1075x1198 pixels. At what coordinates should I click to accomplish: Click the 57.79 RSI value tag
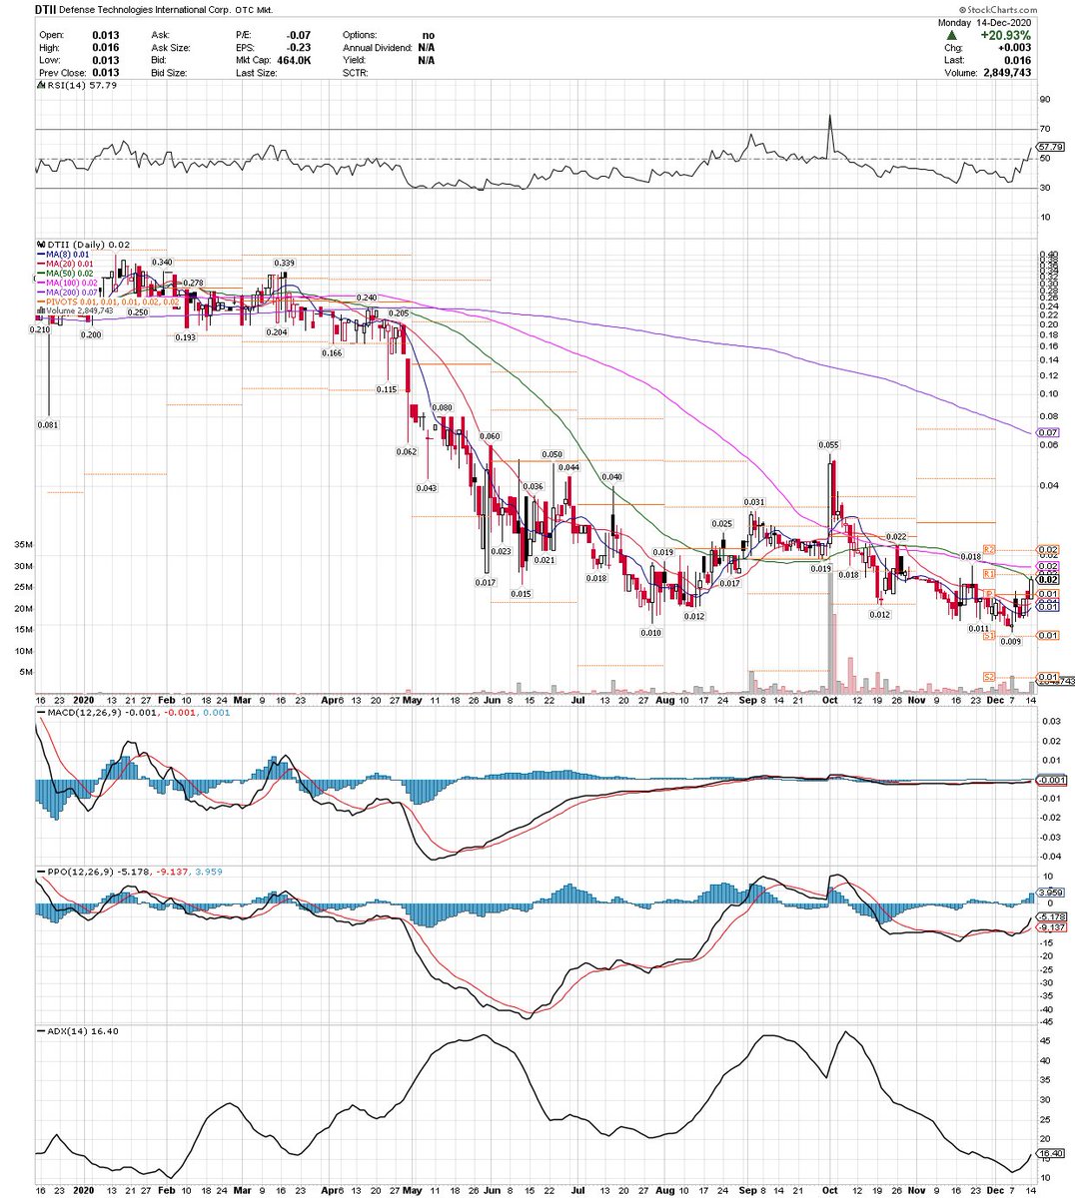(x=1050, y=147)
